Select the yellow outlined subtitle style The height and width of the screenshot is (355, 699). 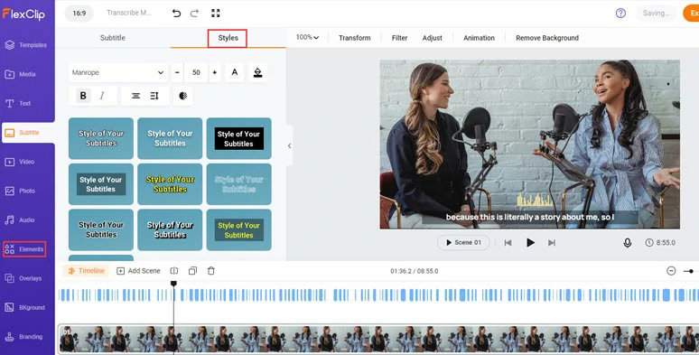pyautogui.click(x=170, y=184)
